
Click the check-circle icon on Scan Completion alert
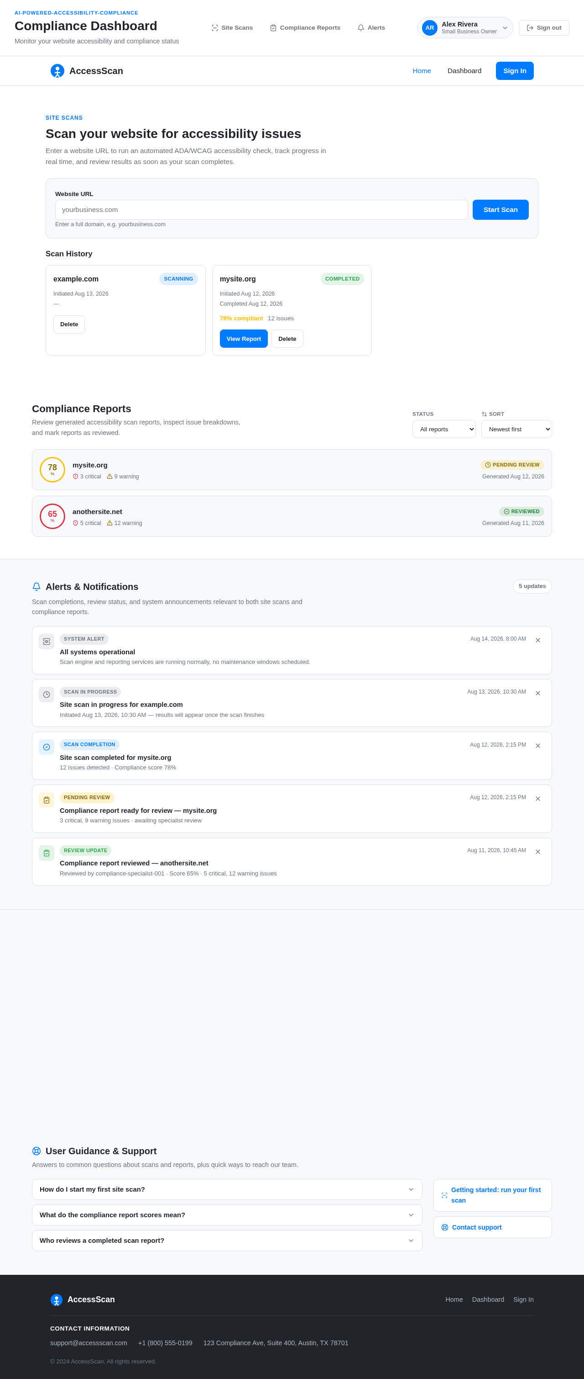tap(47, 748)
